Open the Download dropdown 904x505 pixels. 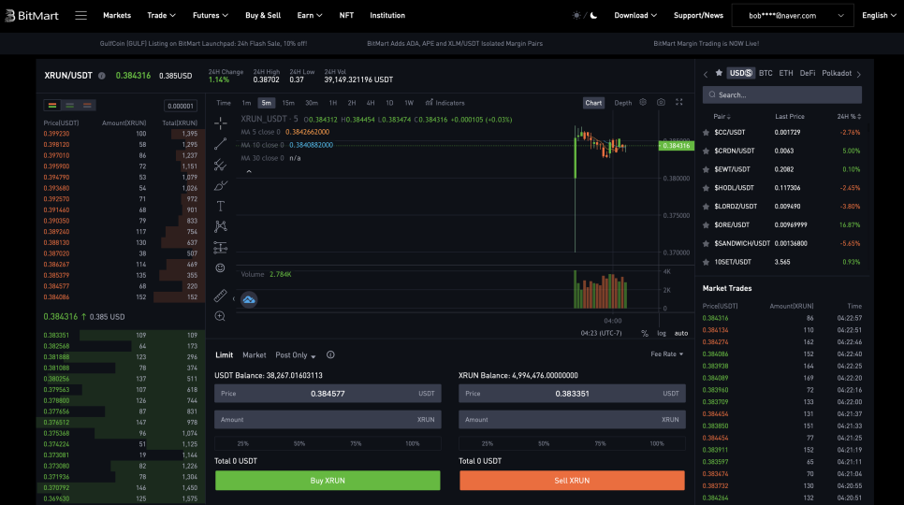pos(635,16)
